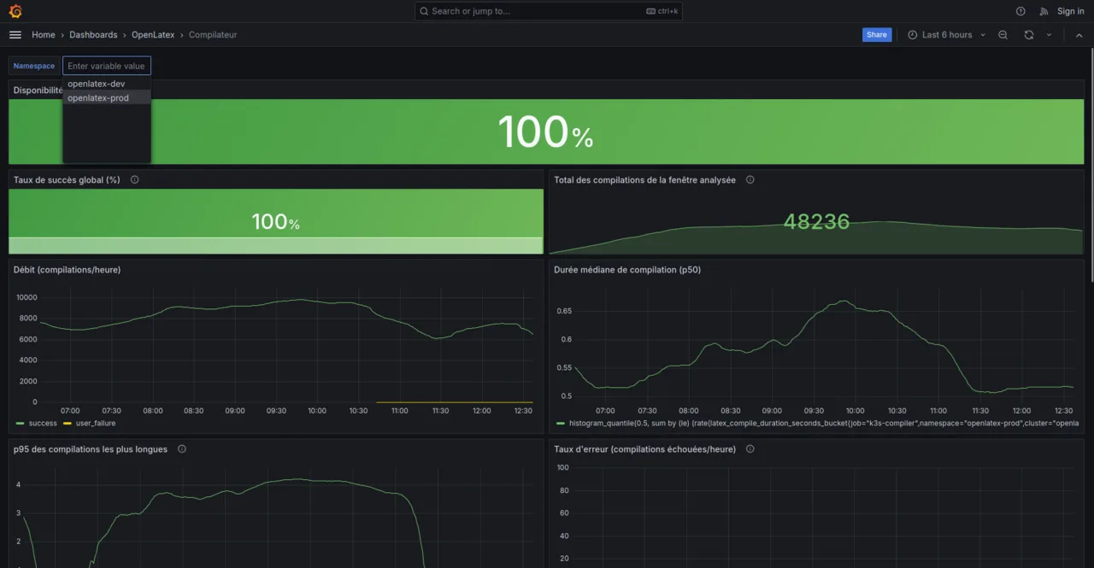The width and height of the screenshot is (1094, 568).
Task: Open the OpenLatex folder breadcrumb
Action: tap(153, 35)
